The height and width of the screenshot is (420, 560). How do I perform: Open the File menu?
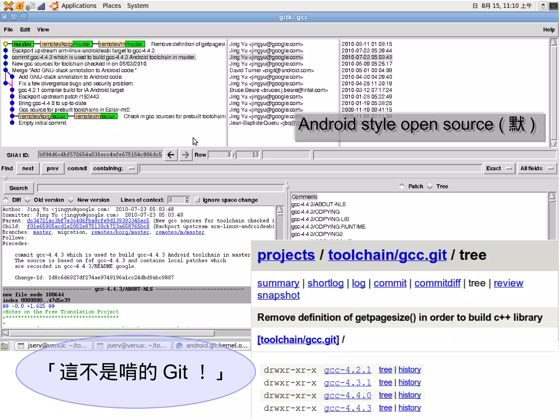(x=8, y=30)
